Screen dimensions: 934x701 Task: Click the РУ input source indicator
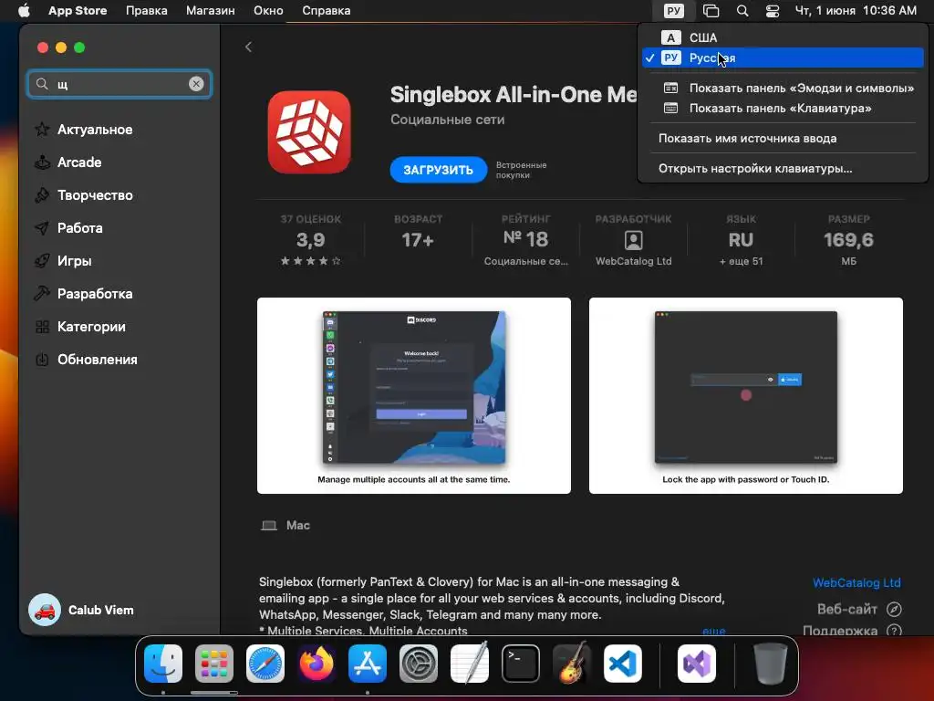click(x=673, y=11)
